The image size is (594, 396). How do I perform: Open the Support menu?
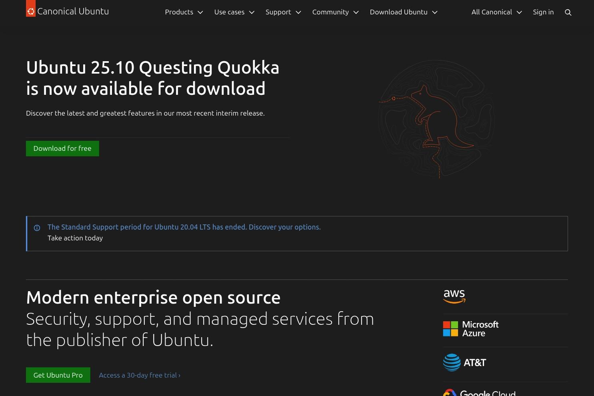283,12
